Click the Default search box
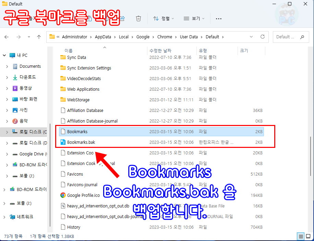314x241 pixels. coord(291,37)
